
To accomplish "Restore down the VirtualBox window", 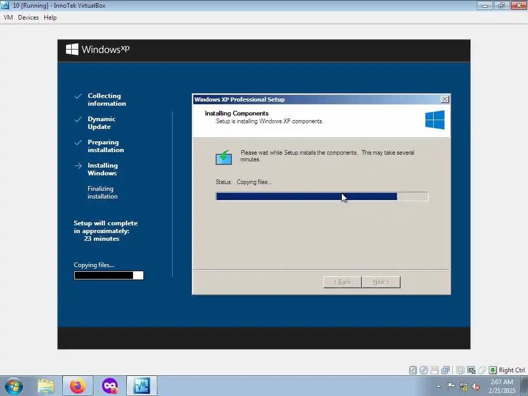I will (x=502, y=5).
